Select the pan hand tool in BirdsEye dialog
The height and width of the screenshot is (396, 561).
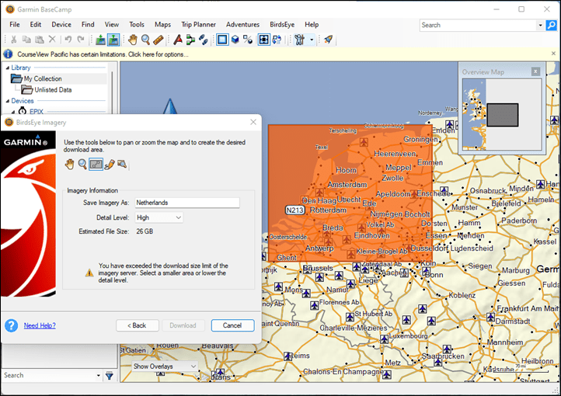(x=69, y=165)
